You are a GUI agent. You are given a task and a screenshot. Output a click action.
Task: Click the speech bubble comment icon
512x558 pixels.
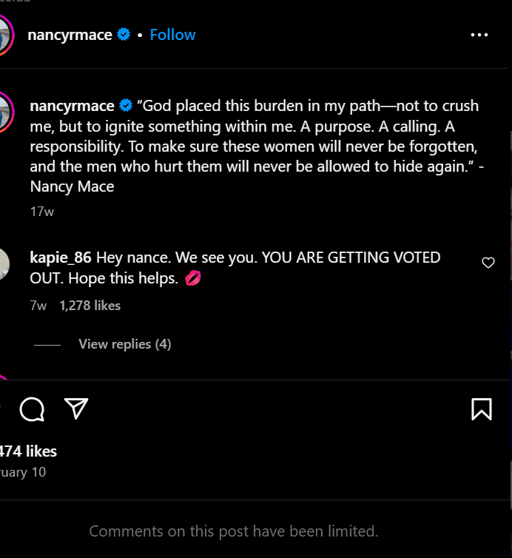32,409
